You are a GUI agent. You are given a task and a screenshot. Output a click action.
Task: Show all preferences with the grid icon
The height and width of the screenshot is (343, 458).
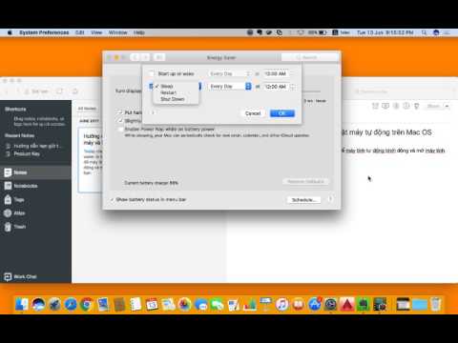[x=159, y=57]
